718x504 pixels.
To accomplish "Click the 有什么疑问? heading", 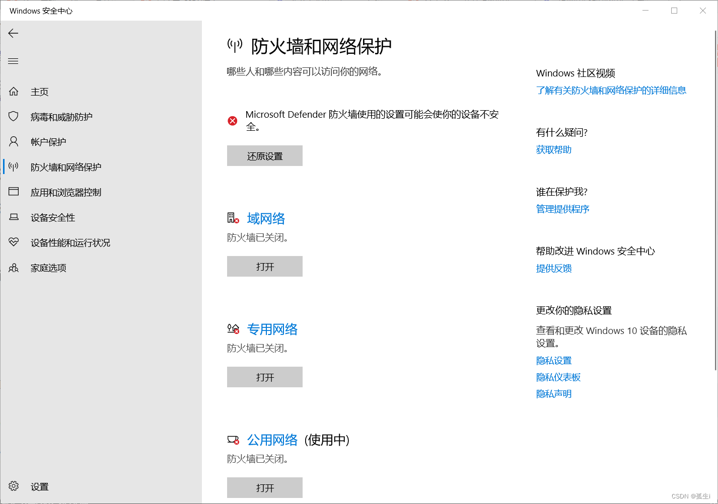I will [562, 132].
